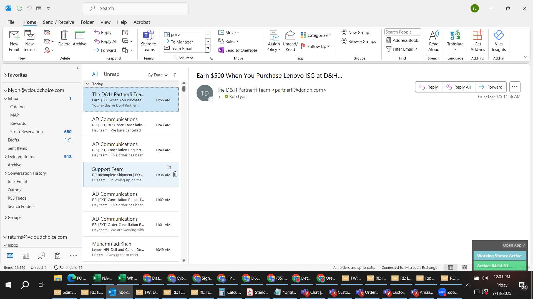This screenshot has width=533, height=299.
Task: Open the Junk options dropdown
Action: tap(49, 50)
